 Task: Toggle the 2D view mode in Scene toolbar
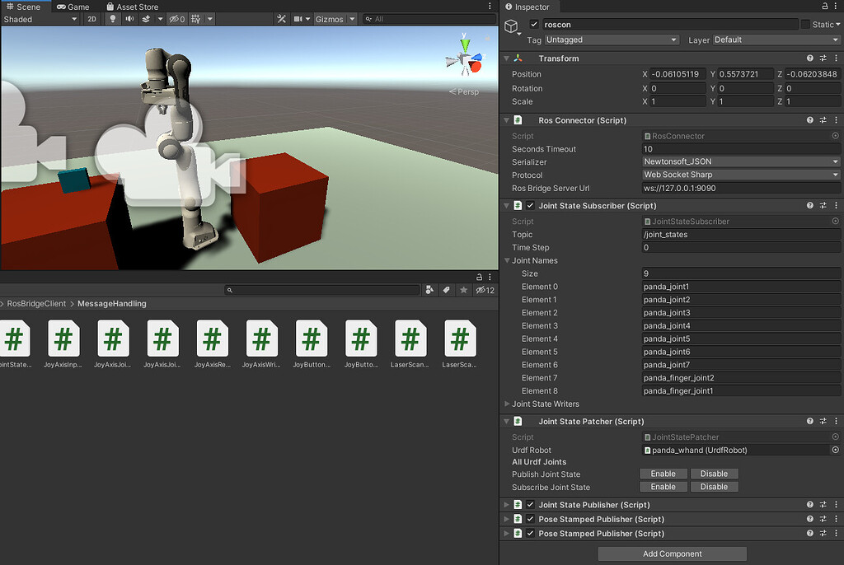pyautogui.click(x=91, y=19)
